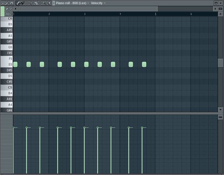Screen dimensions: 224x175
Task: Click the C6 piano key
Action: [7, 19]
